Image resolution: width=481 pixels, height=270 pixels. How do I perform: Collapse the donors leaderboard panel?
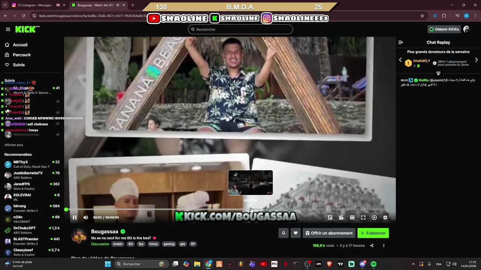[438, 73]
